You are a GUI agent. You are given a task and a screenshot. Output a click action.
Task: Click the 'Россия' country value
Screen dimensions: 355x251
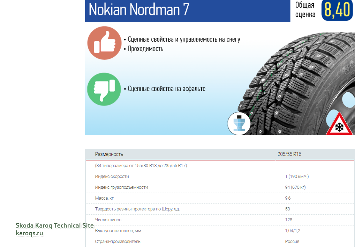click(292, 242)
